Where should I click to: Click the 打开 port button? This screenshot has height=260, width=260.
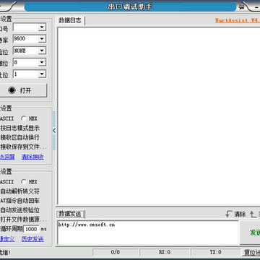click(x=23, y=90)
